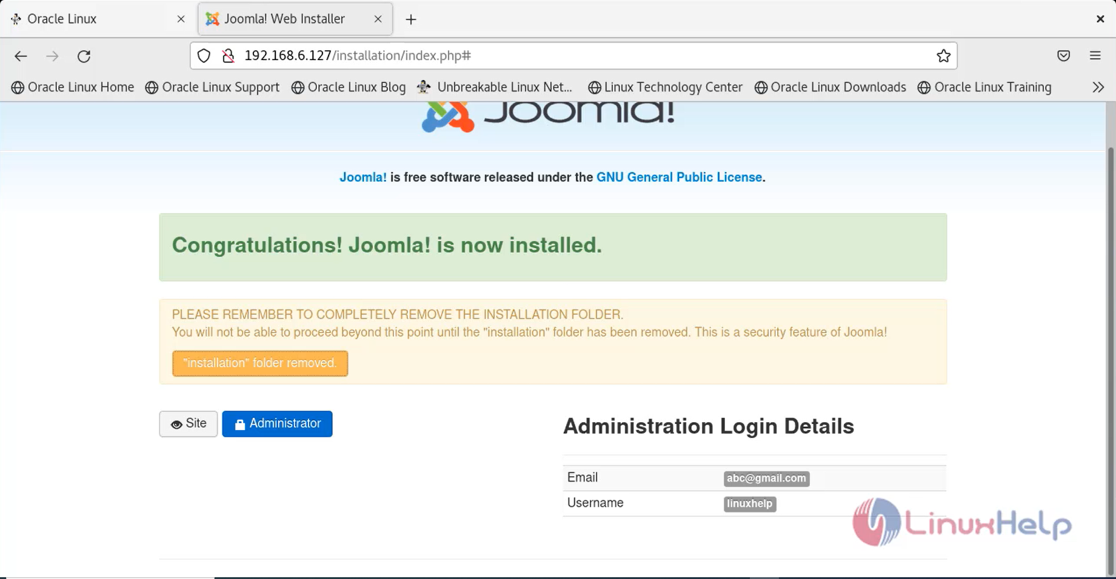Open the Oracle Linux Blog bookmark
Image resolution: width=1116 pixels, height=579 pixels.
349,87
